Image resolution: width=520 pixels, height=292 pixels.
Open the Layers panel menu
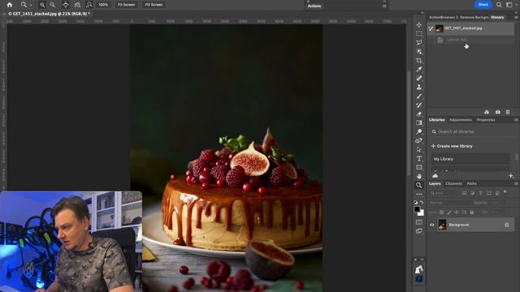click(516, 184)
